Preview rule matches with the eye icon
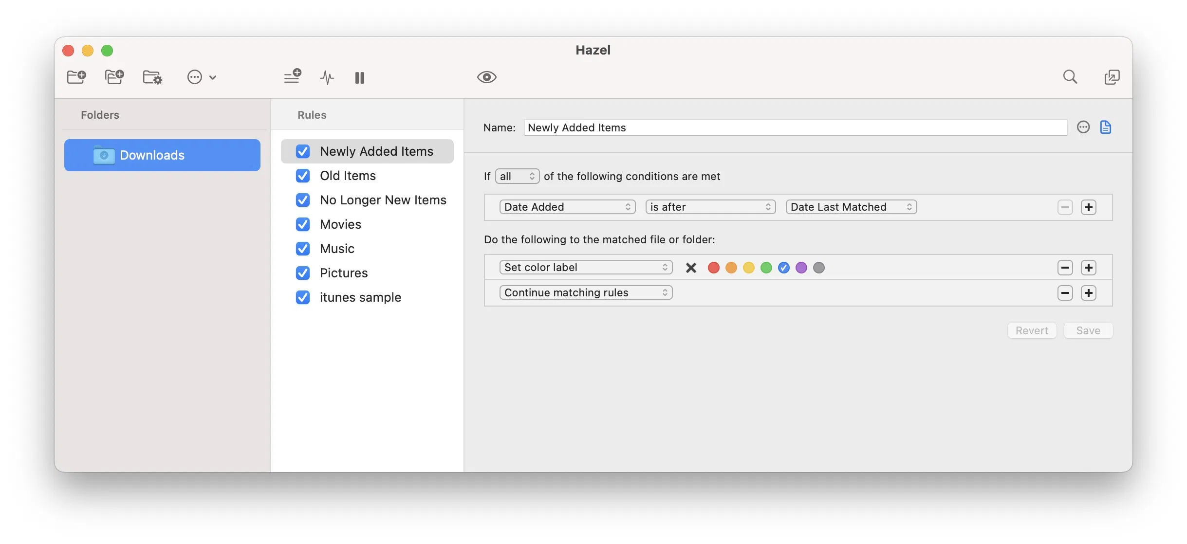Image resolution: width=1187 pixels, height=544 pixels. tap(486, 77)
